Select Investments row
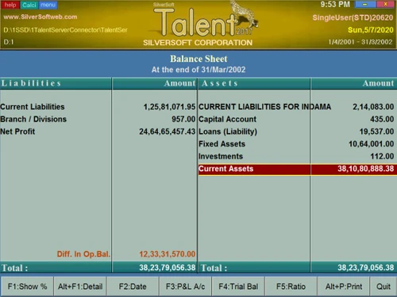Image resolution: width=397 pixels, height=297 pixels. coord(298,156)
